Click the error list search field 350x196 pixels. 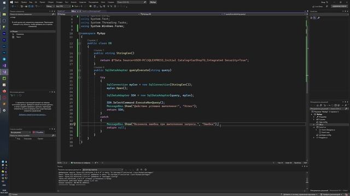pos(32,136)
